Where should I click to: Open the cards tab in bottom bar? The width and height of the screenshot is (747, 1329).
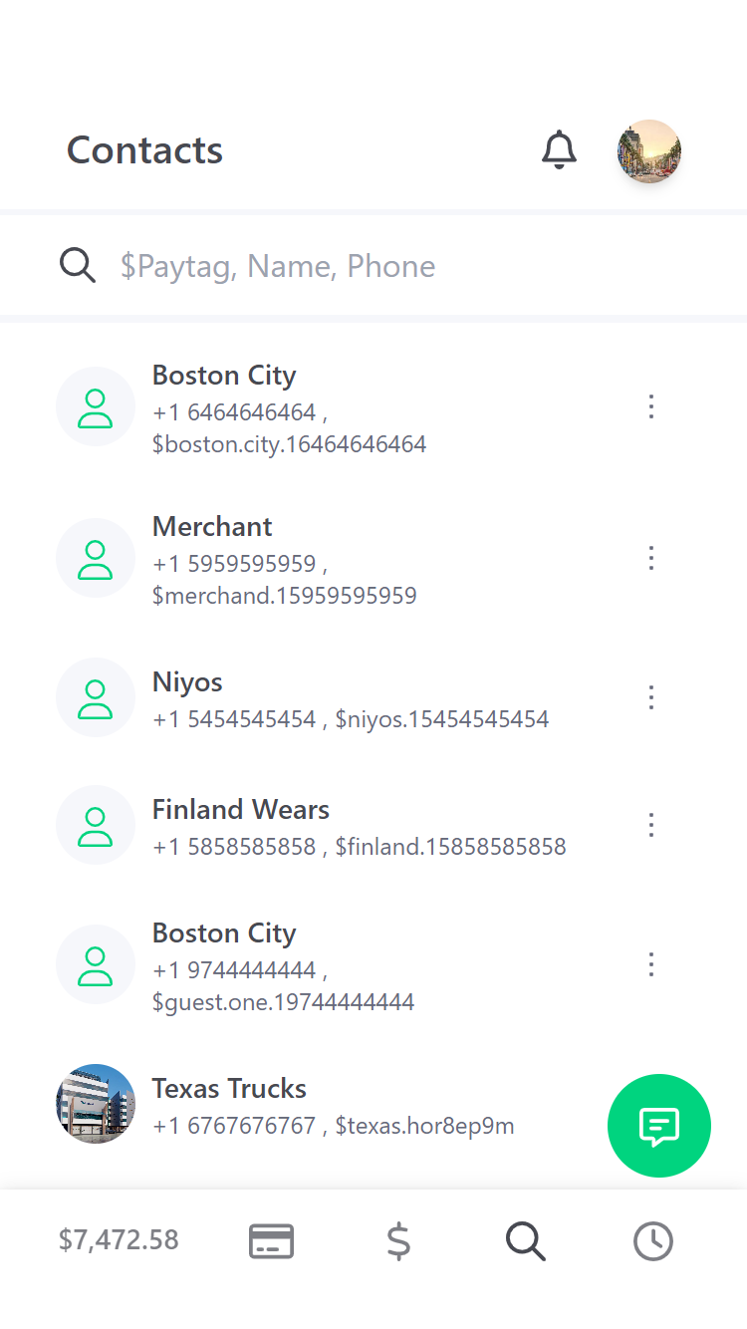[x=271, y=1241]
